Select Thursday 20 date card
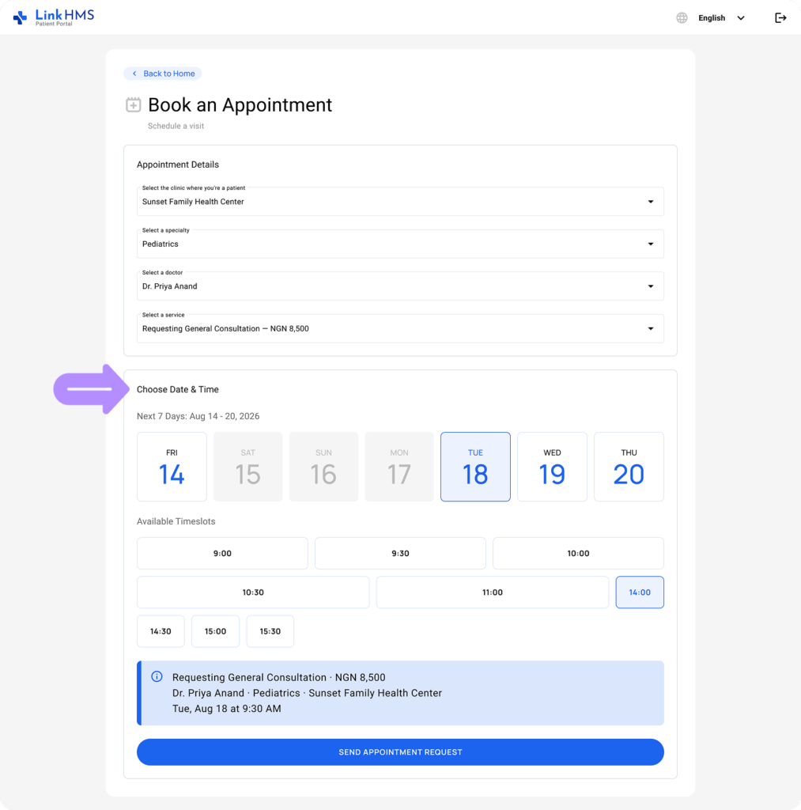This screenshot has height=810, width=801. tap(629, 467)
